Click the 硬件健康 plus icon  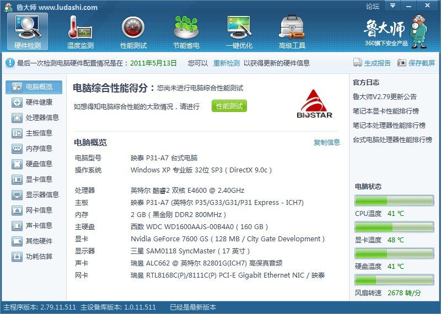coord(17,102)
